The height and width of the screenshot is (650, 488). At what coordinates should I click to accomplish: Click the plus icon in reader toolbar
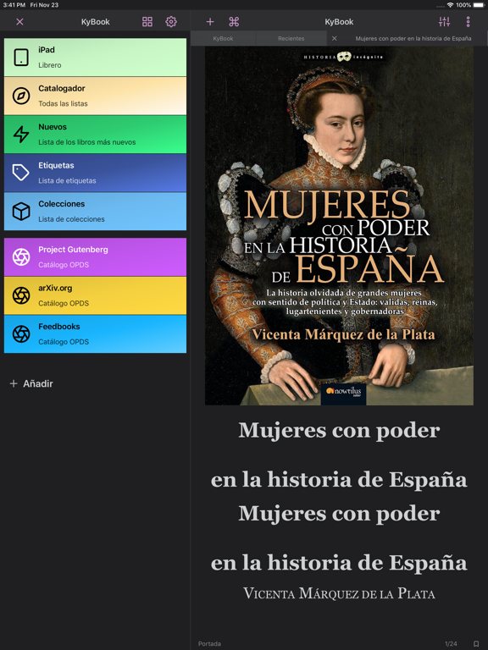210,21
